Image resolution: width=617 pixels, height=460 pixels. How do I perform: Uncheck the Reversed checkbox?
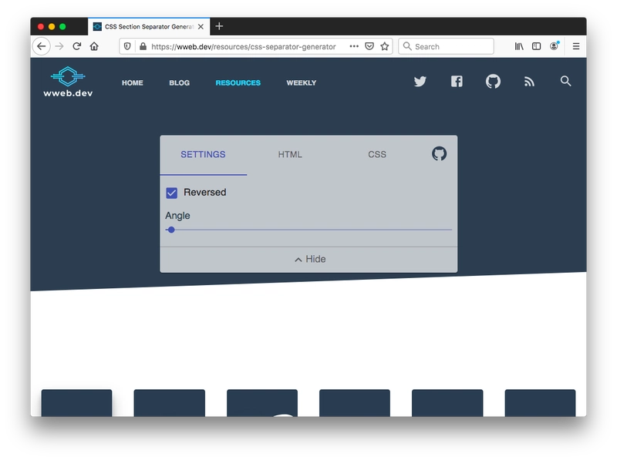click(171, 193)
